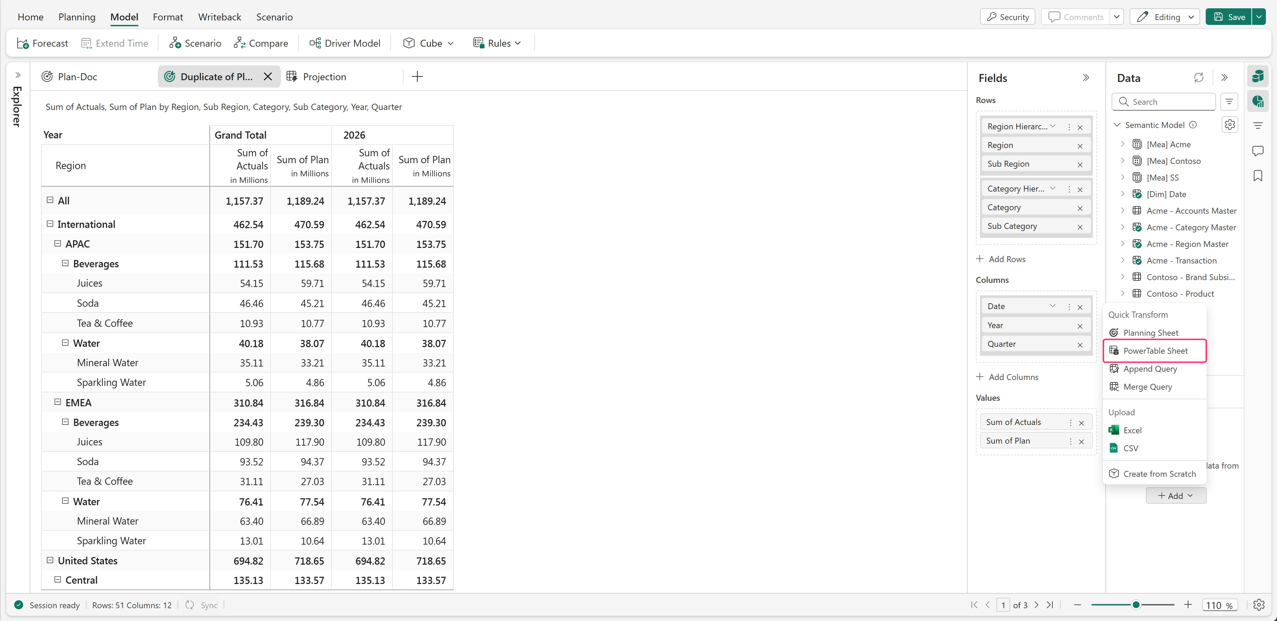The image size is (1277, 621).
Task: Collapse the EMEA row
Action: [57, 402]
